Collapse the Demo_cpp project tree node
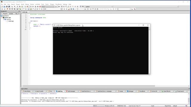The image size is (191, 107). 2,18
